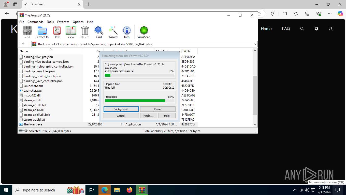The image size is (346, 195).
Task: Cancel the extraction
Action: 121,116
